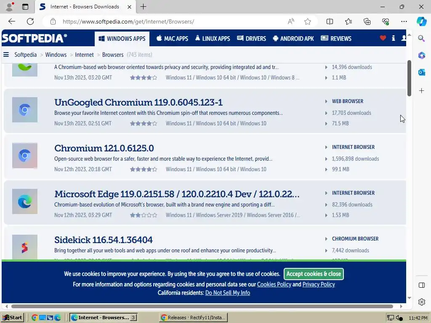431x323 pixels.
Task: Click the volume icon in system tray
Action: (x=399, y=318)
